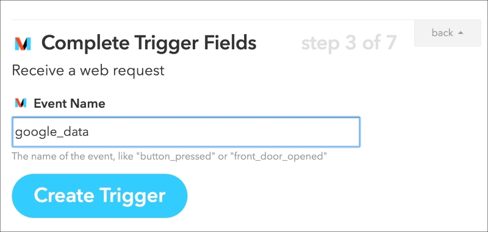
Task: Click the word "Fields" in the heading
Action: point(230,43)
